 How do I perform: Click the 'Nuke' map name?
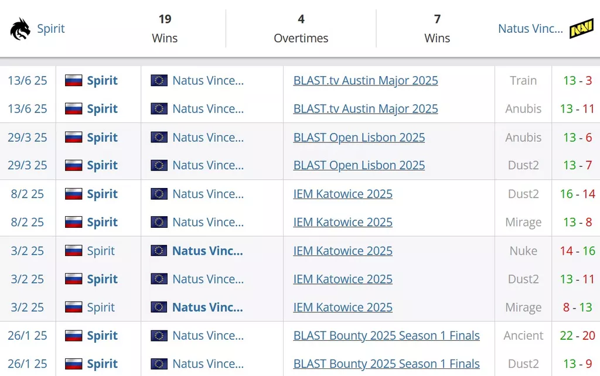point(523,251)
